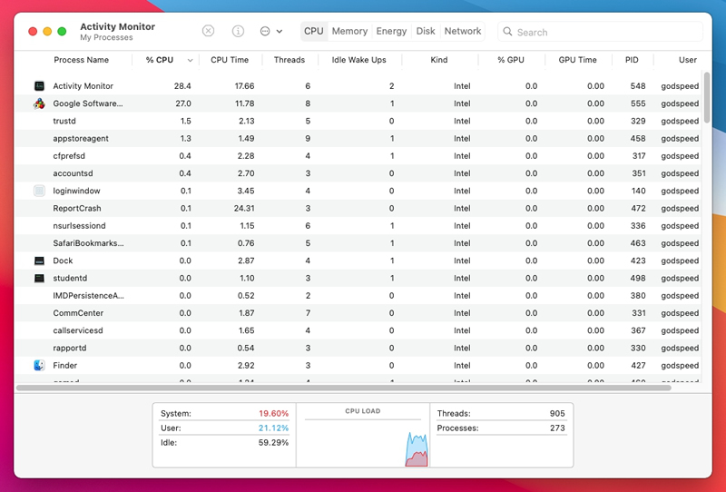
Task: Select the appstoreagent process row
Action: click(358, 139)
